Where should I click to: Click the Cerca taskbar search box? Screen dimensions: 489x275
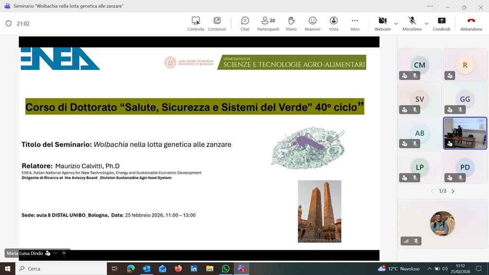[61, 269]
